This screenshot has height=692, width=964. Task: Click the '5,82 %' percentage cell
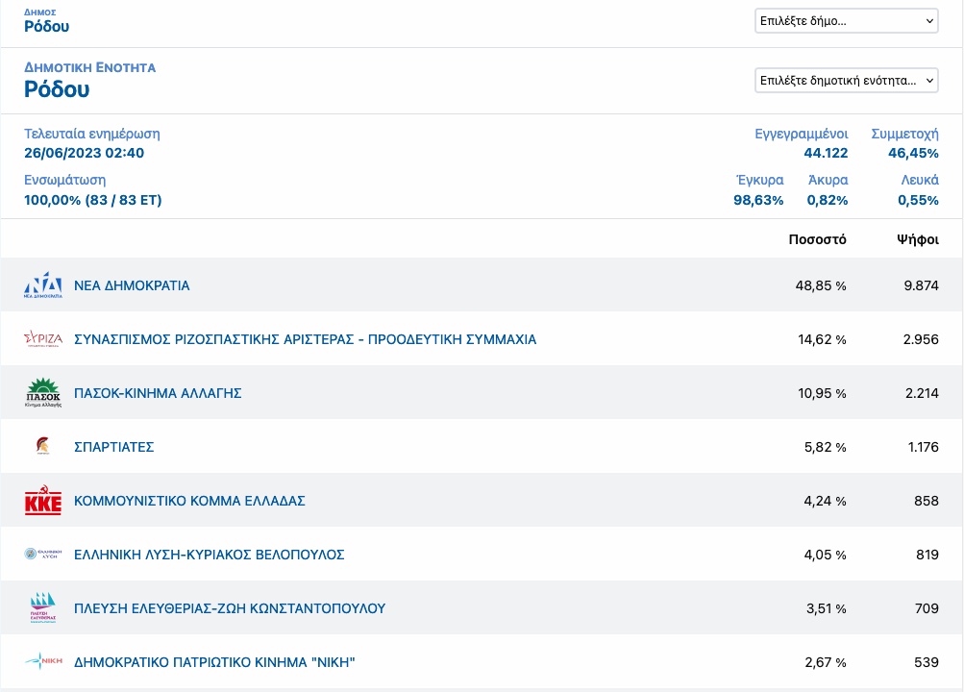[x=825, y=447]
